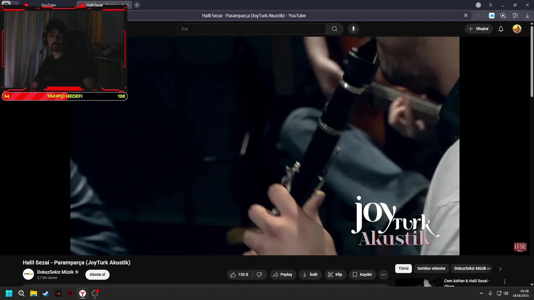The width and height of the screenshot is (534, 300).
Task: Show hidden system tray icons chevron
Action: 481,293
